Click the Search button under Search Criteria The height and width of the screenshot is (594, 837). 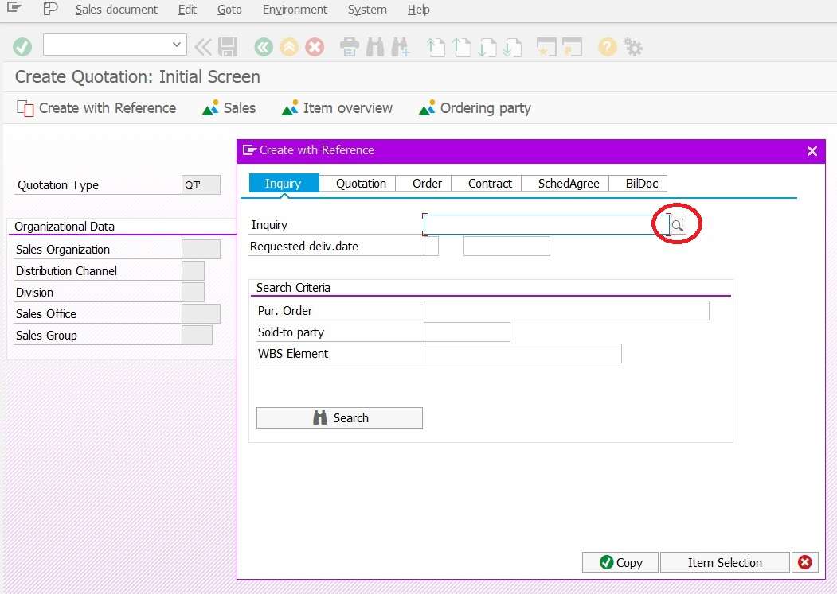tap(339, 417)
